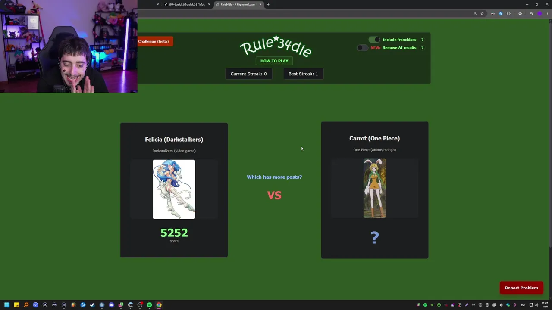The width and height of the screenshot is (552, 310).
Task: Switch to the TikTok browser tab
Action: point(187,4)
